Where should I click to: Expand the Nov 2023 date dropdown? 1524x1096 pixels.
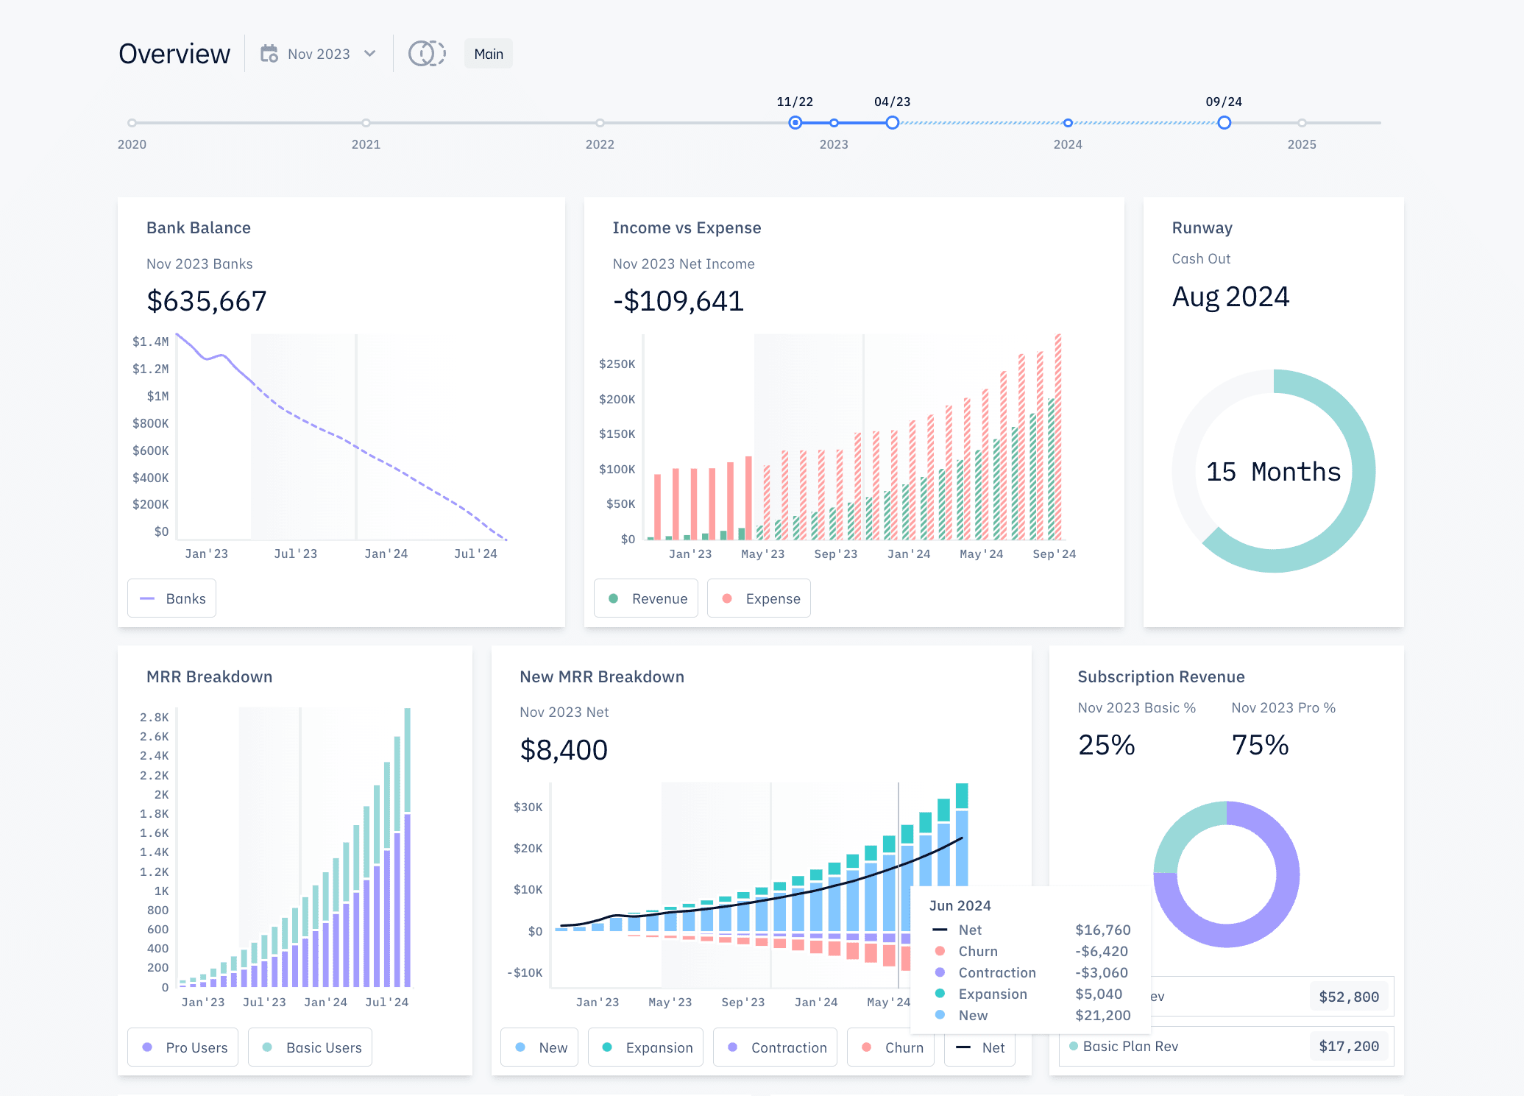tap(370, 53)
